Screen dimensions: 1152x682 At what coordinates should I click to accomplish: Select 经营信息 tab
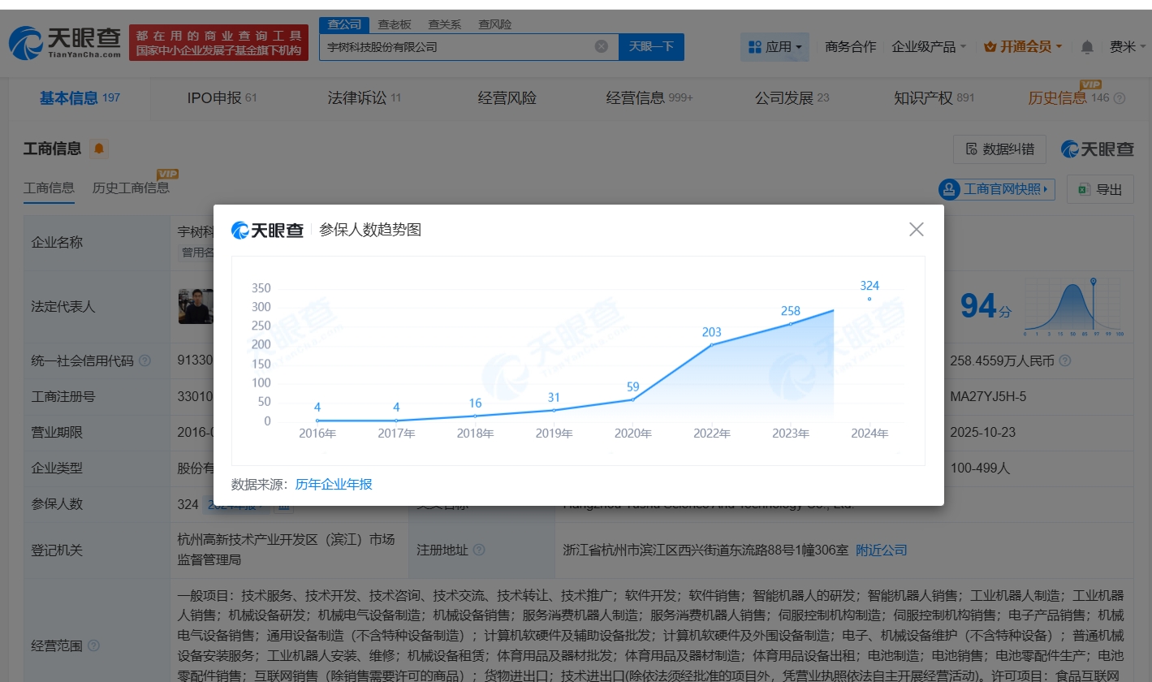(x=649, y=98)
